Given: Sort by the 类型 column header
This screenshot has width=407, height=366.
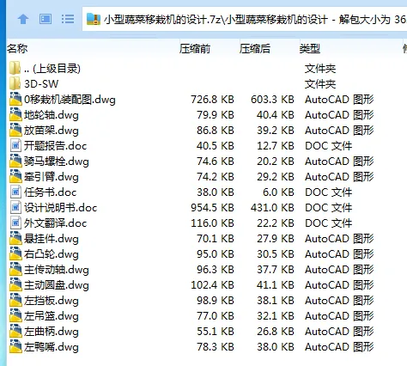Looking at the screenshot, I should click(x=310, y=49).
